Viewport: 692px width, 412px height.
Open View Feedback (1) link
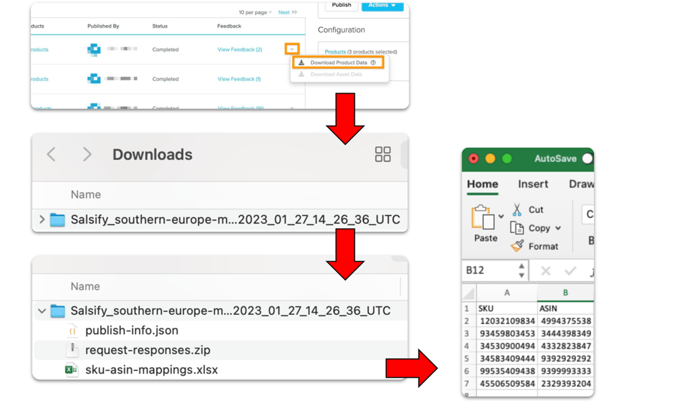[239, 79]
